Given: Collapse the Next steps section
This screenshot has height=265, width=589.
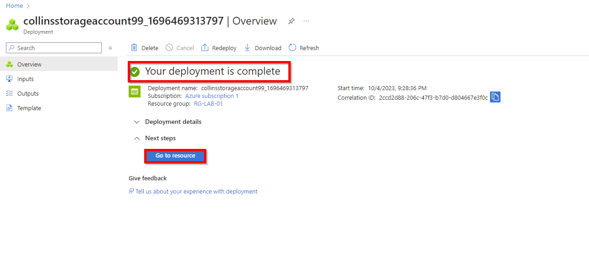Looking at the screenshot, I should [x=155, y=138].
